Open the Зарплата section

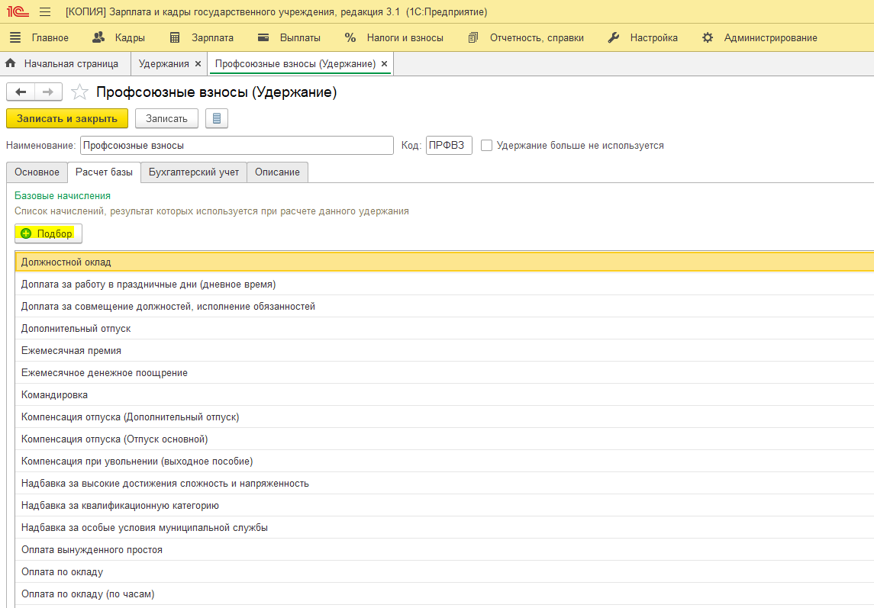point(202,38)
